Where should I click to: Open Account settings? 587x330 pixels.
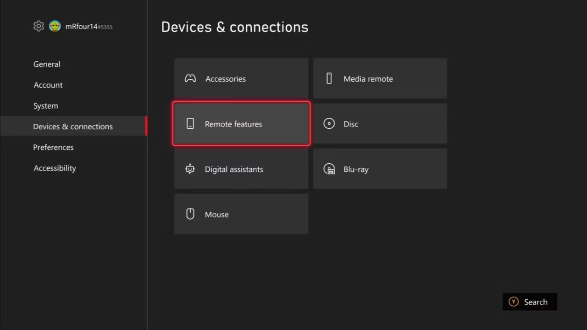(48, 85)
